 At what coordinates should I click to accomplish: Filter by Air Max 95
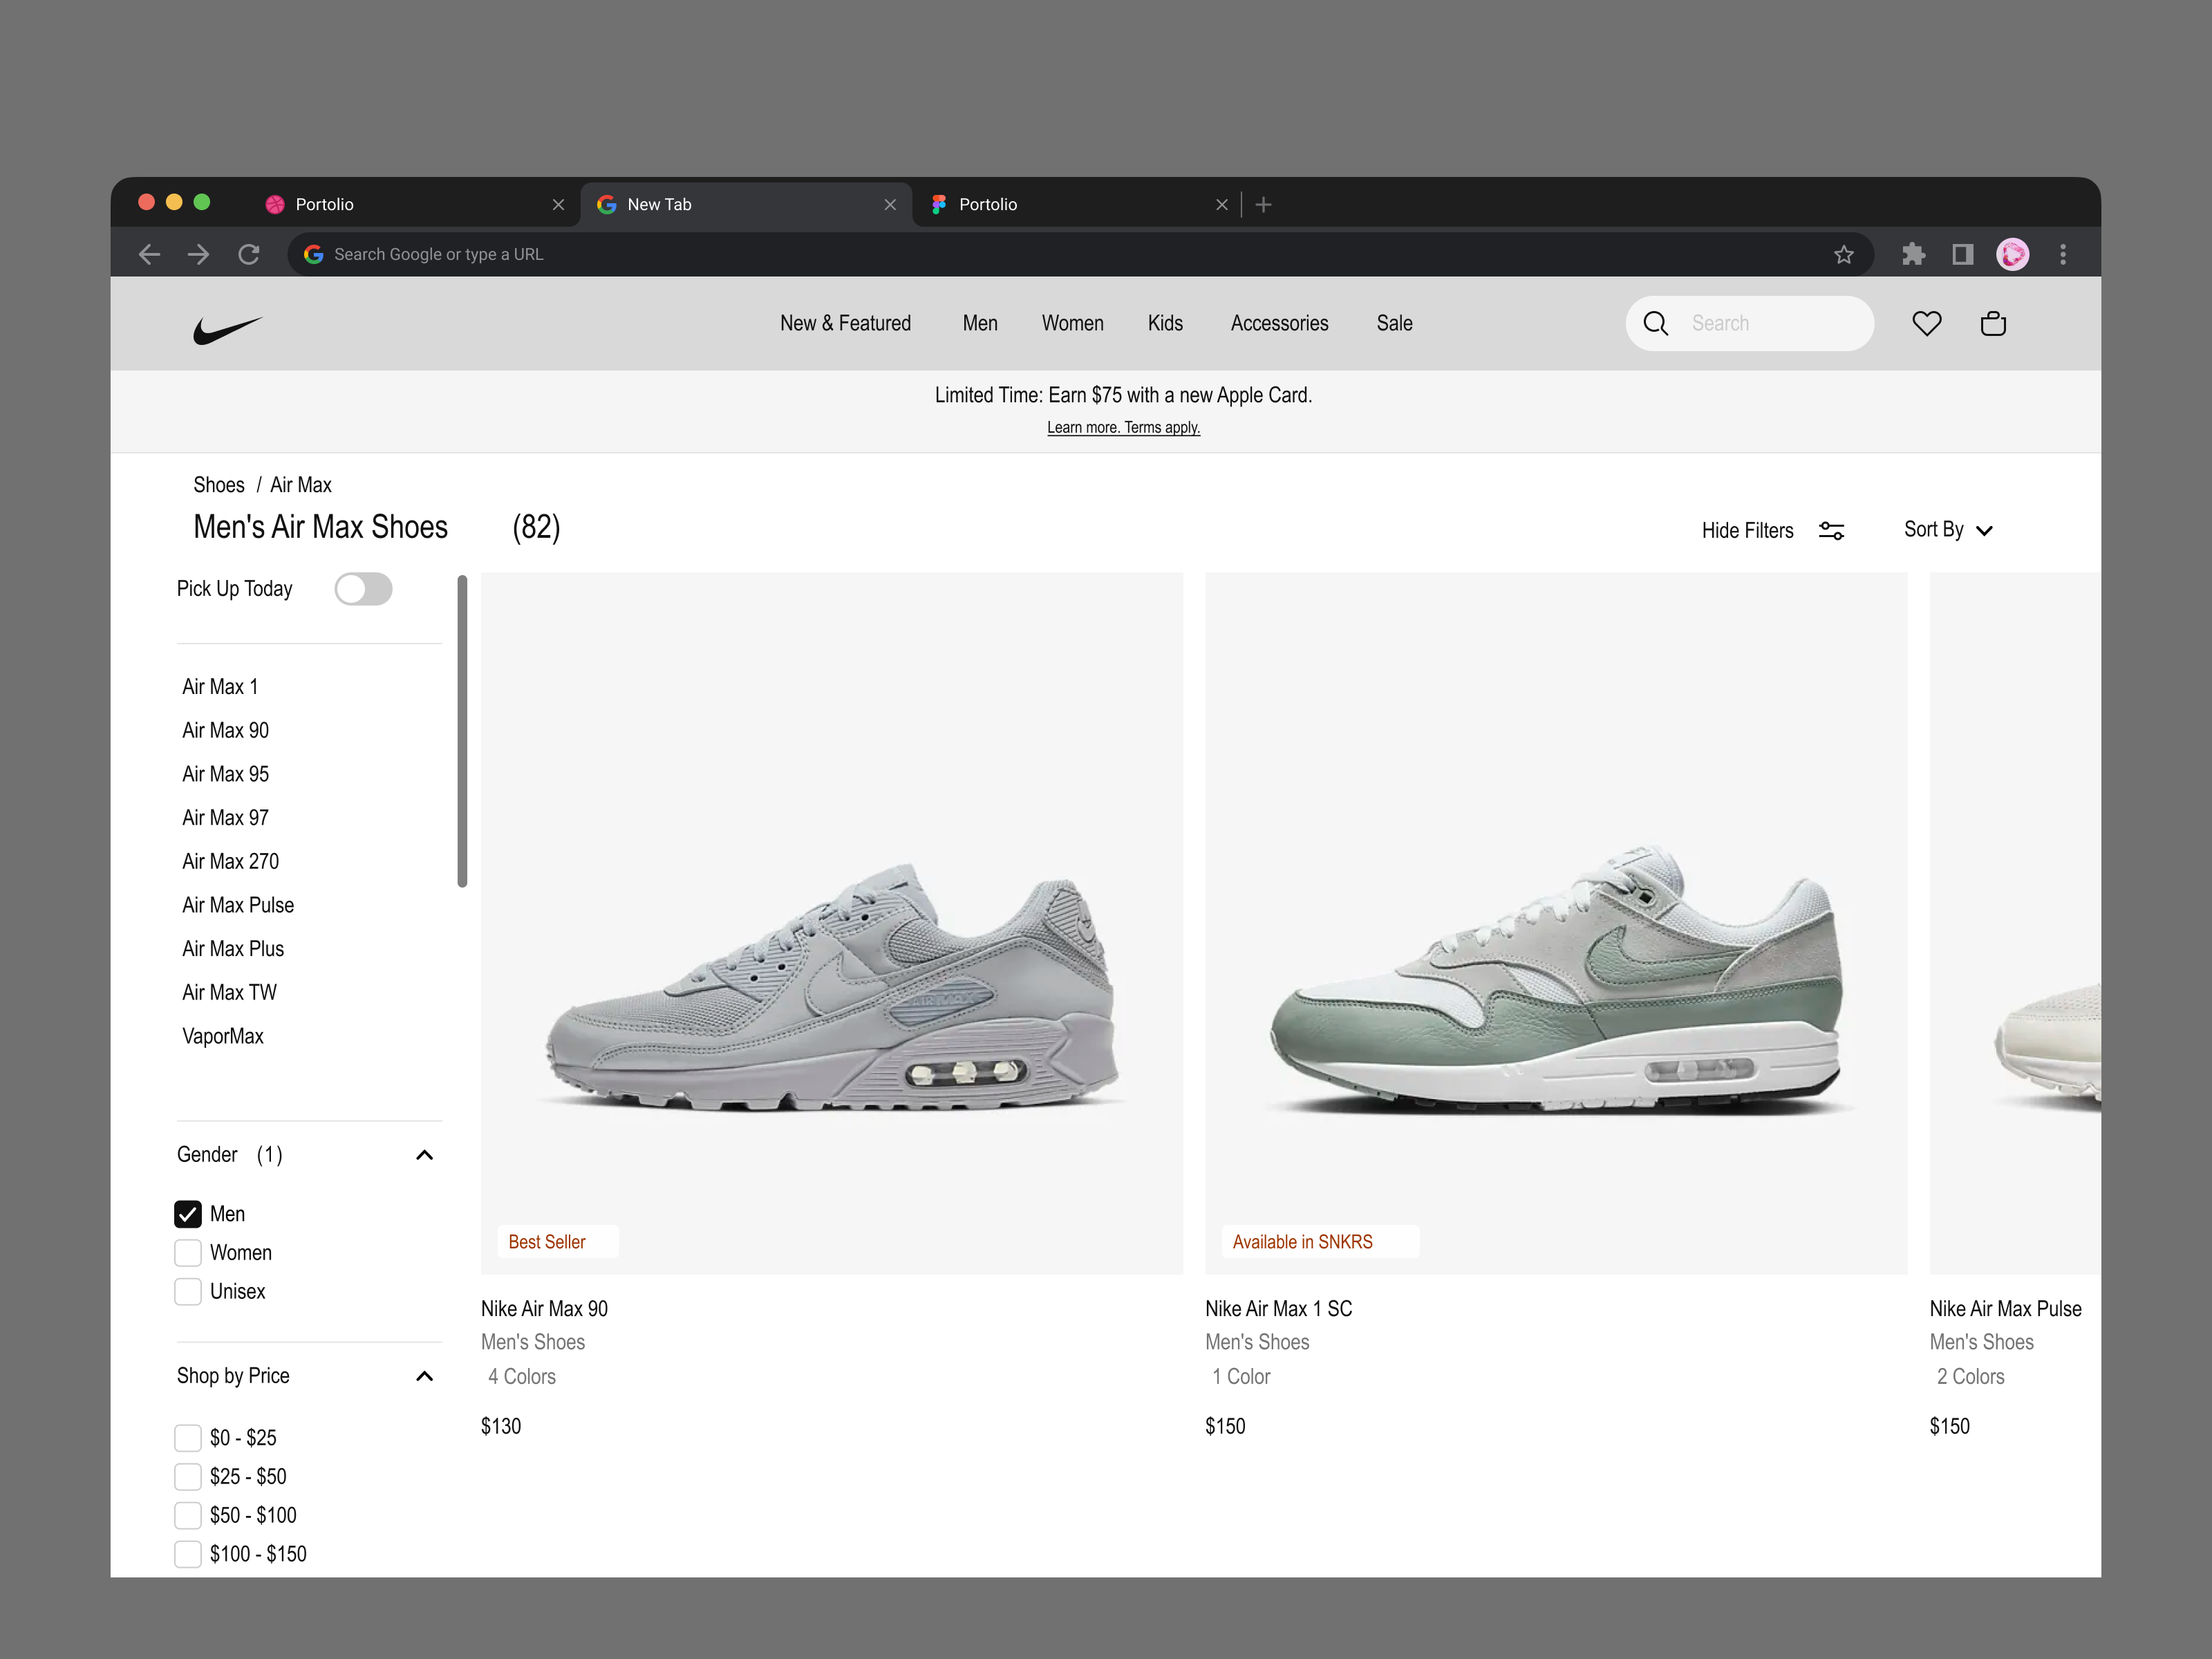225,774
